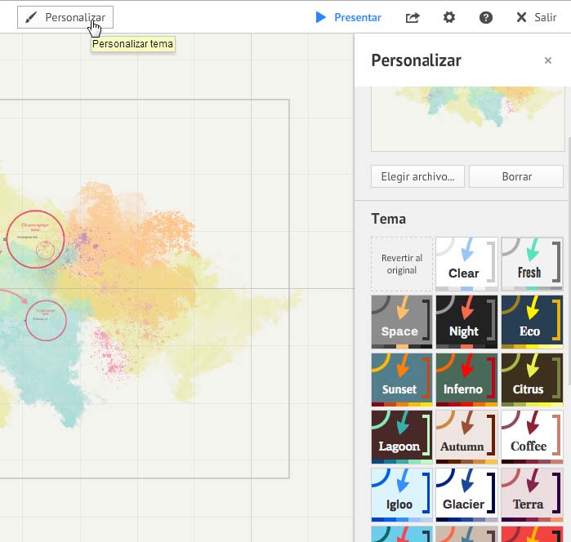Apply the Clear theme
This screenshot has width=571, height=542.
tap(466, 264)
